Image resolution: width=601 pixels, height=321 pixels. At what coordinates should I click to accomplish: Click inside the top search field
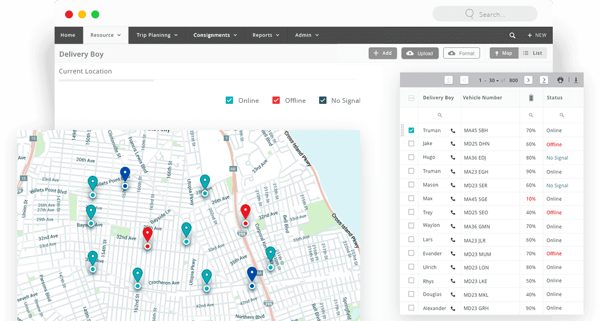pyautogui.click(x=485, y=14)
